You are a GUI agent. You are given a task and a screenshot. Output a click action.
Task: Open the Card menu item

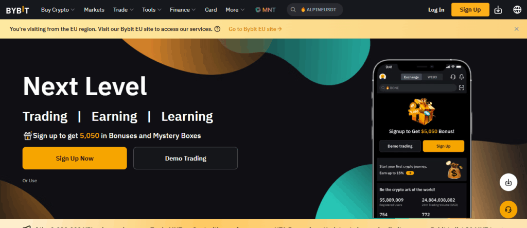pos(210,10)
